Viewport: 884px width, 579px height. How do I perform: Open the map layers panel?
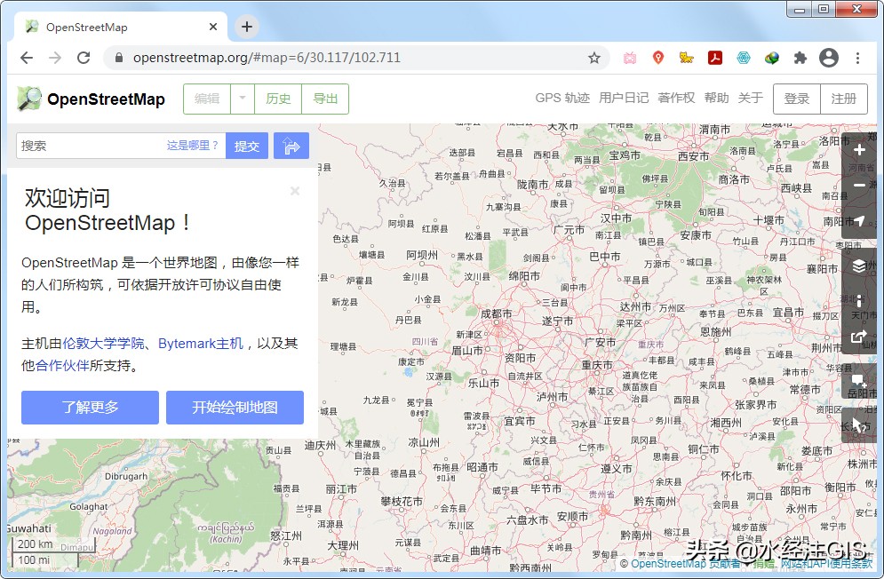tap(859, 266)
